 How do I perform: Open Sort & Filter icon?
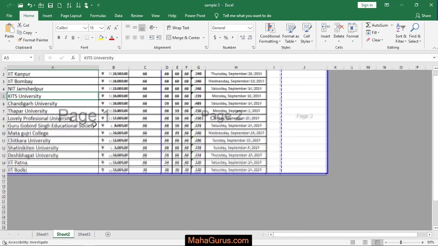coord(401,28)
